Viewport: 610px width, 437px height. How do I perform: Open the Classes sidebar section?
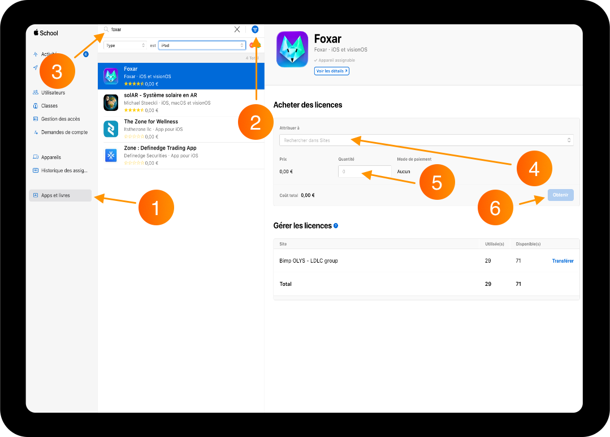click(49, 106)
